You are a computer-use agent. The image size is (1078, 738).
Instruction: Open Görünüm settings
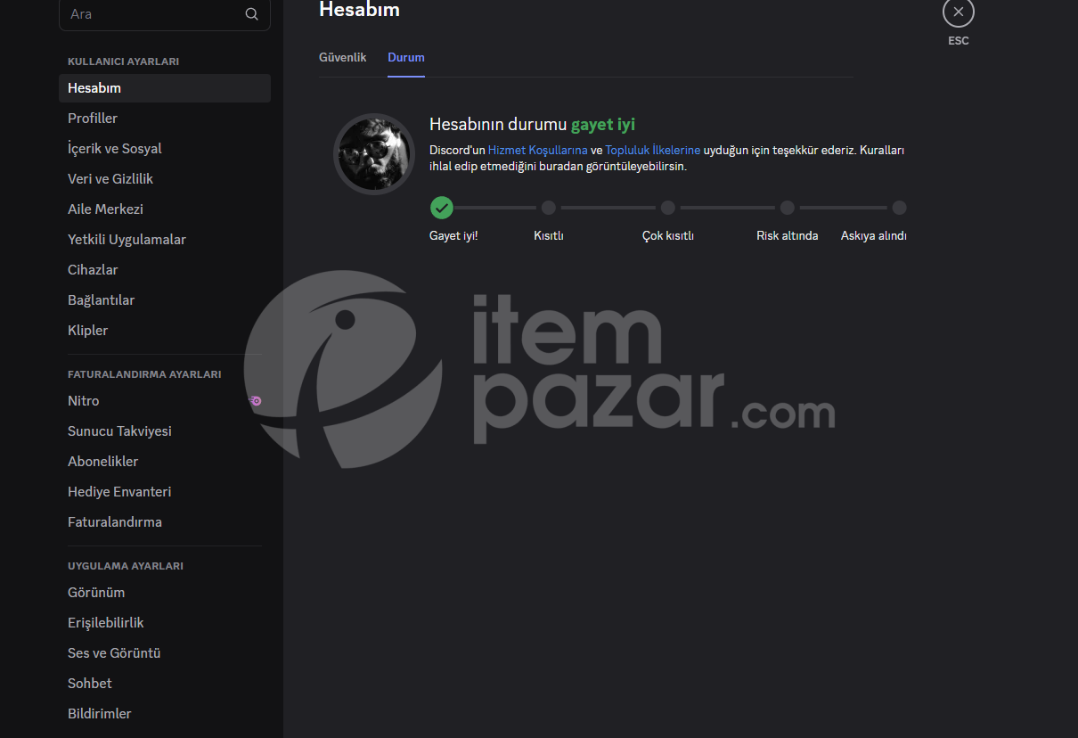165,593
